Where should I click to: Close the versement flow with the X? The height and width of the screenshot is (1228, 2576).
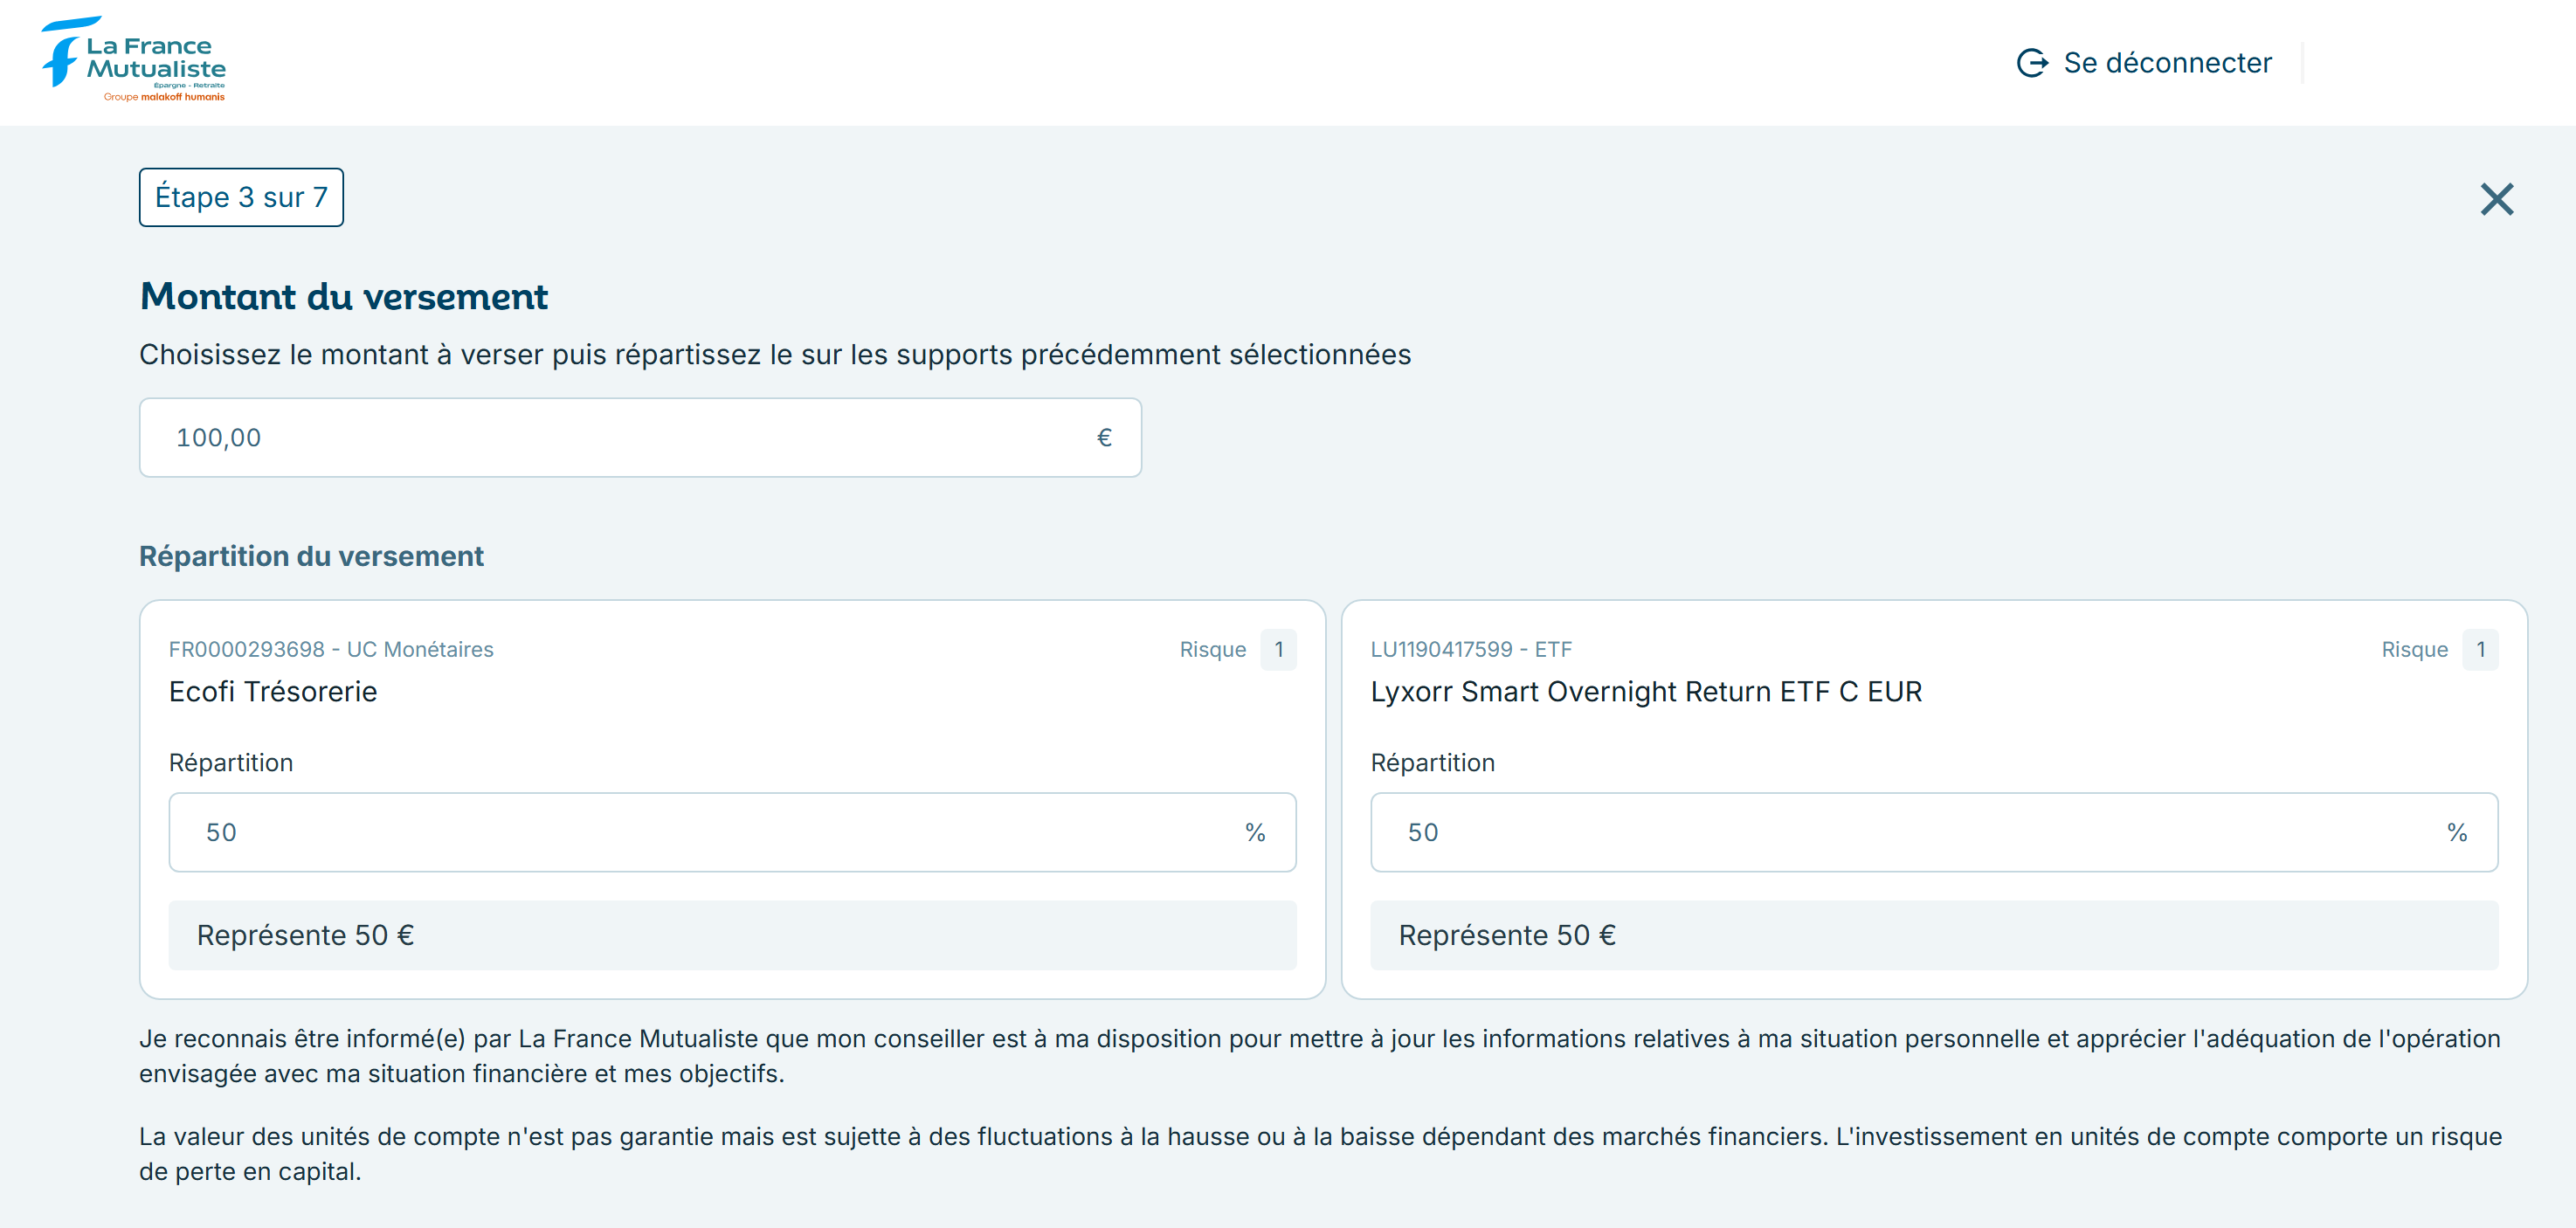tap(2497, 199)
